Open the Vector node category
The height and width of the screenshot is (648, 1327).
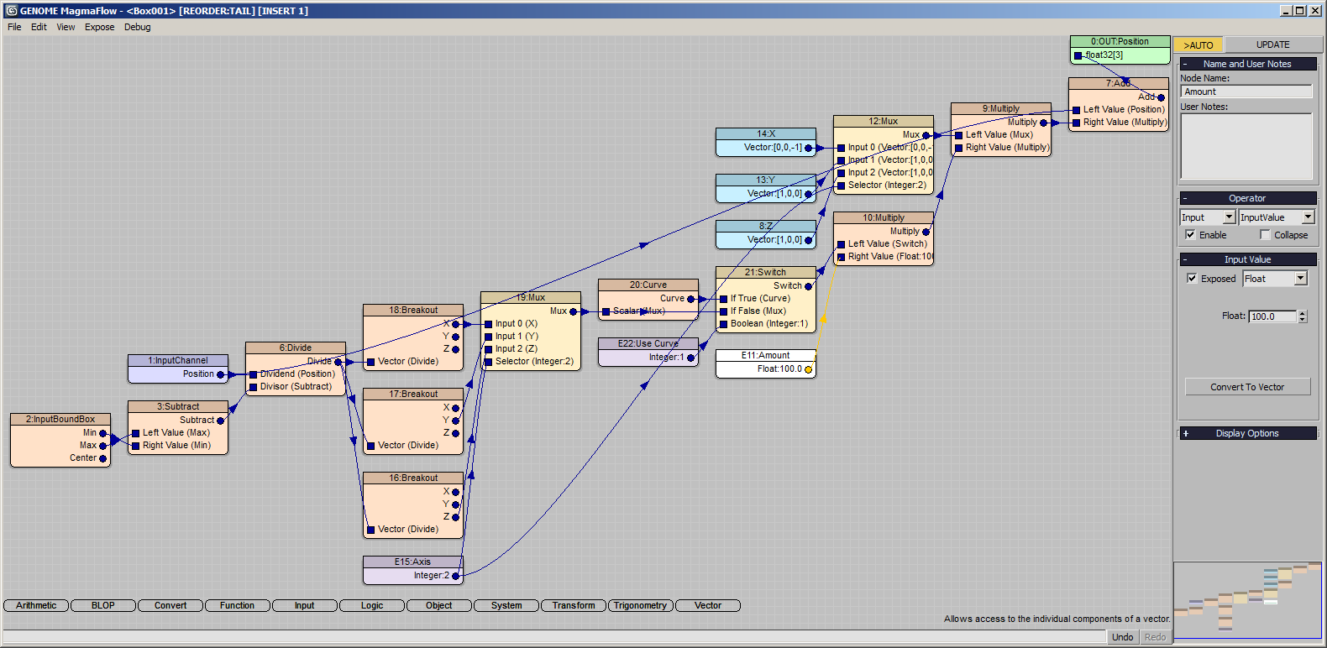pyautogui.click(x=708, y=605)
